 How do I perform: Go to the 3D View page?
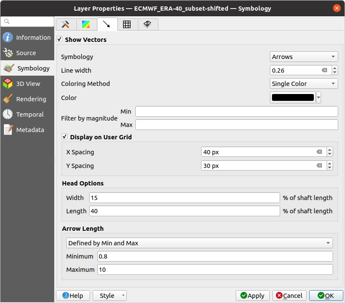[x=28, y=84]
